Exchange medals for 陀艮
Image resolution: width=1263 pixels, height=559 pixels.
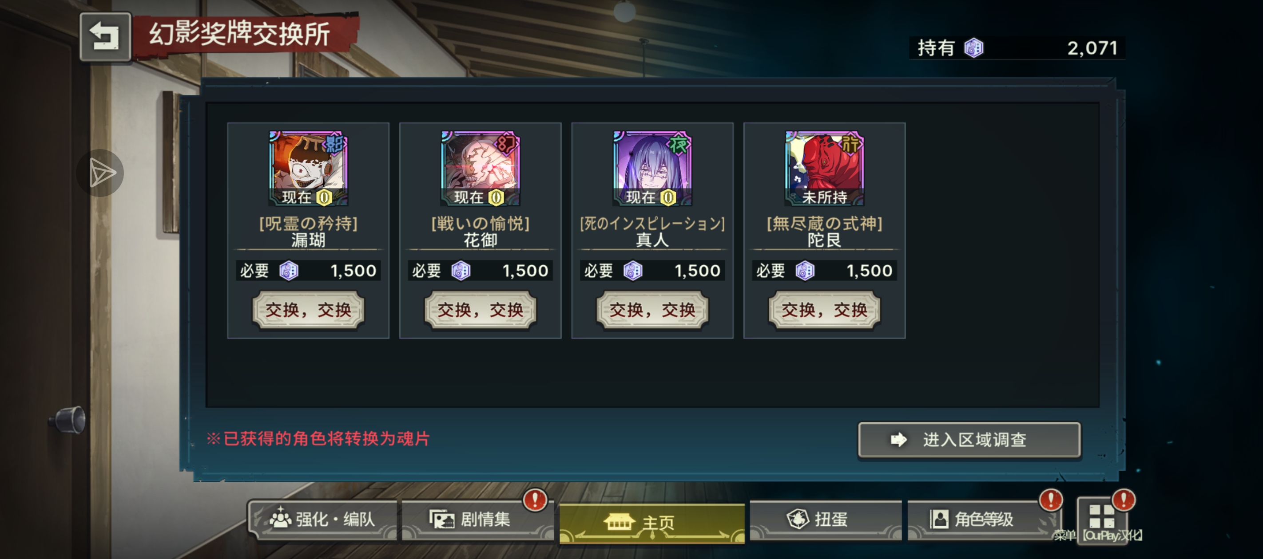(825, 310)
